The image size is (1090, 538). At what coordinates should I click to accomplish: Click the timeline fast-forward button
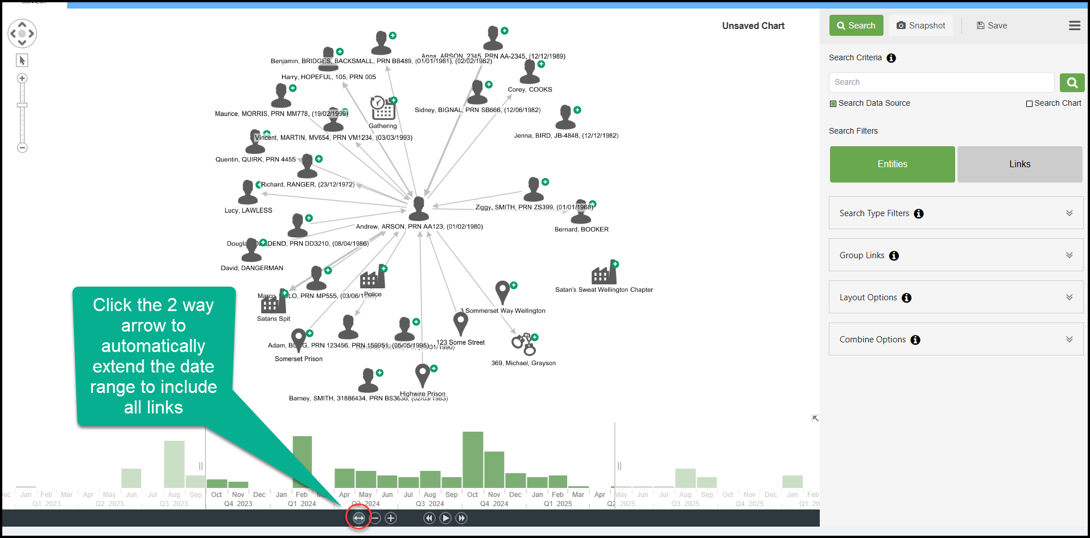coord(461,518)
